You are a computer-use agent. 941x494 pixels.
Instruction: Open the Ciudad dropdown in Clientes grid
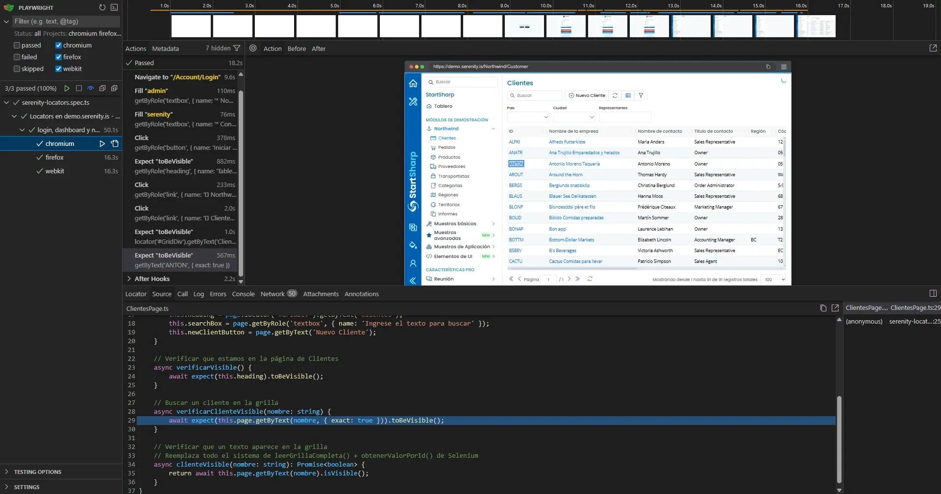pos(574,117)
